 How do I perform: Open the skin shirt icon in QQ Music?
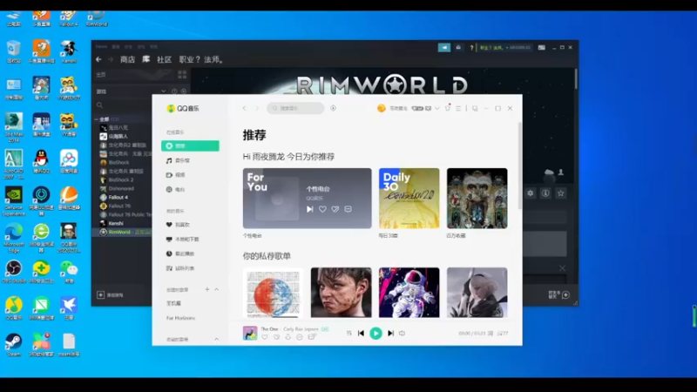point(448,108)
